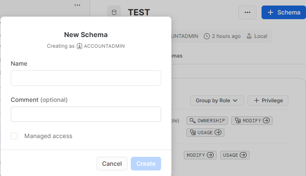Click the TEST database title

tap(139, 12)
